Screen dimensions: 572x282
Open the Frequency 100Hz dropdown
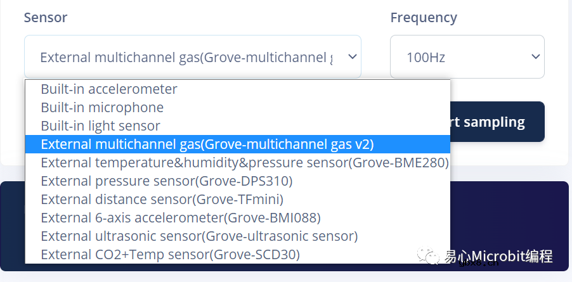pos(457,57)
